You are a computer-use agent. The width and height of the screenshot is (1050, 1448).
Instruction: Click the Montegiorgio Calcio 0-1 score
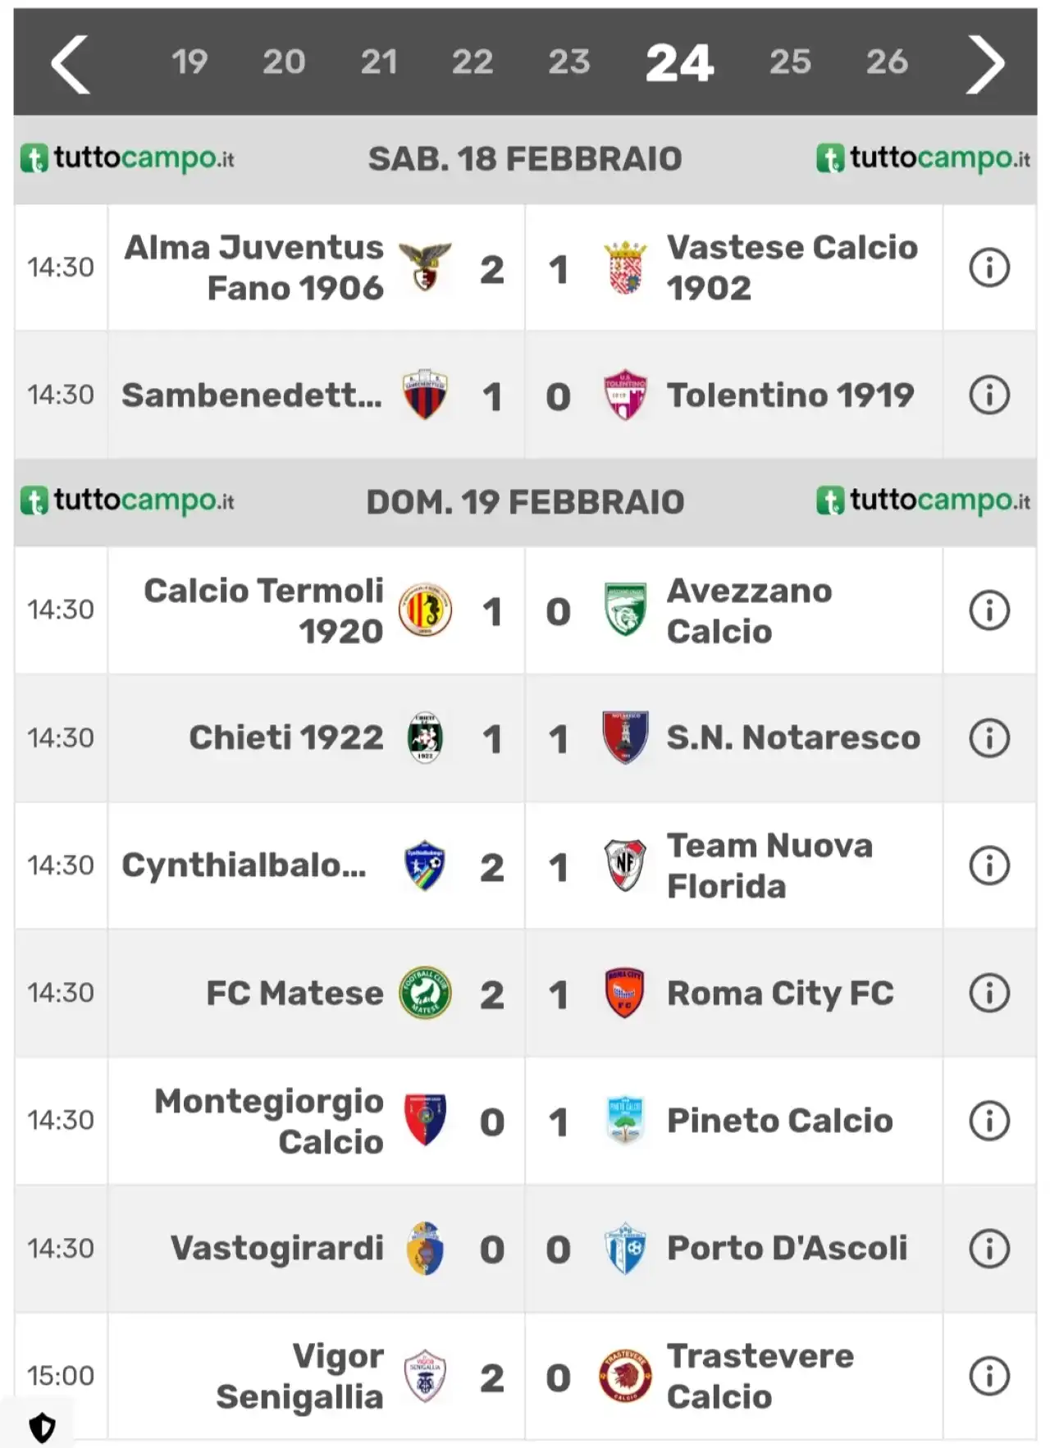click(x=525, y=1121)
